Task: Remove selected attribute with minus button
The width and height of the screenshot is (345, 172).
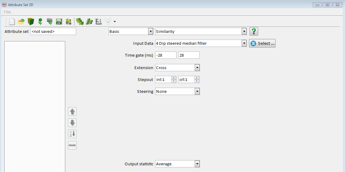Action: (x=72, y=145)
